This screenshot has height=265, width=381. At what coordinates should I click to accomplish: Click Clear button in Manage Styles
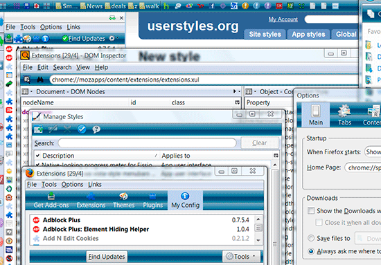coord(260,143)
